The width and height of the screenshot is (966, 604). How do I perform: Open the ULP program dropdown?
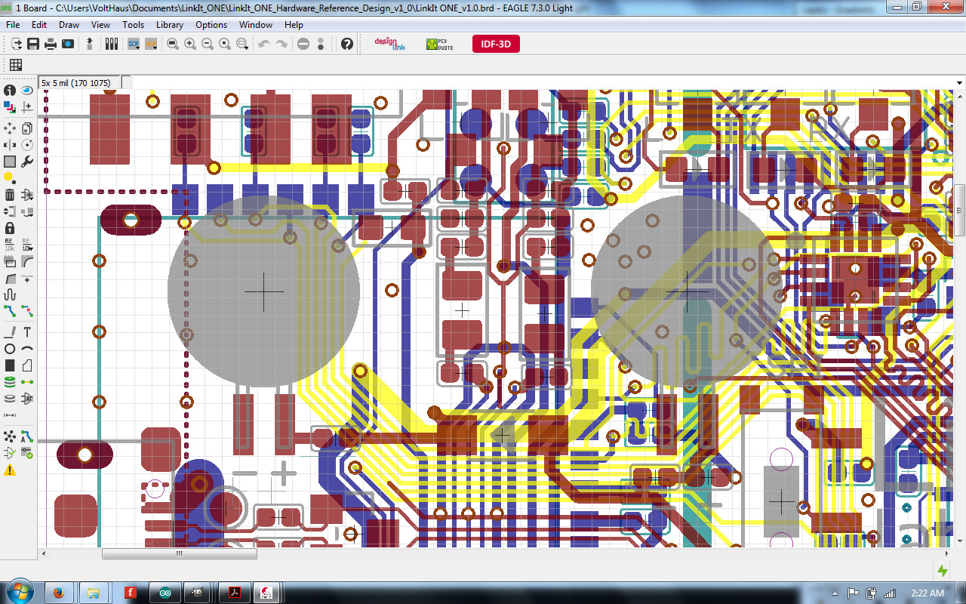point(151,45)
